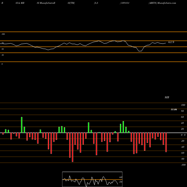Click the RSI axis label 30
Screen dimensions: 187x187
point(3,55)
